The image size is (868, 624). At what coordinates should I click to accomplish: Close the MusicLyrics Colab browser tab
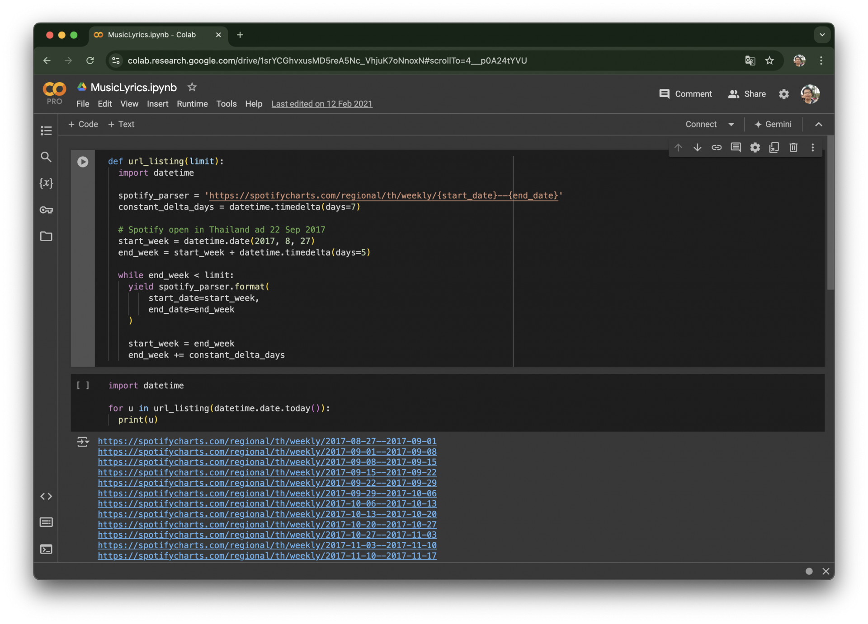[218, 35]
